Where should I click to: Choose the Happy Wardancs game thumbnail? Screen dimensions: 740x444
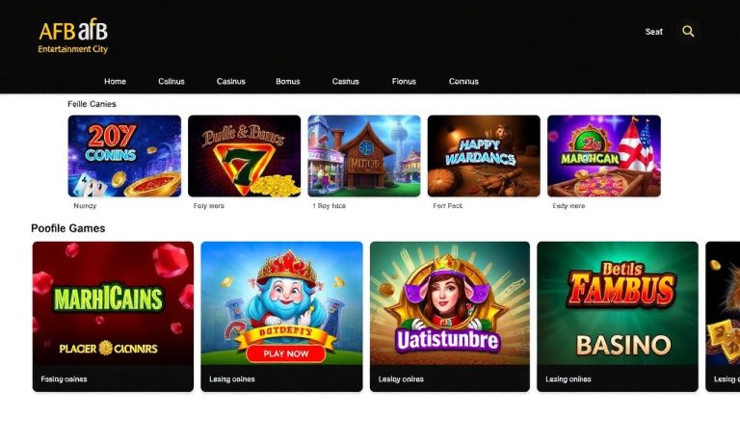[x=484, y=156]
